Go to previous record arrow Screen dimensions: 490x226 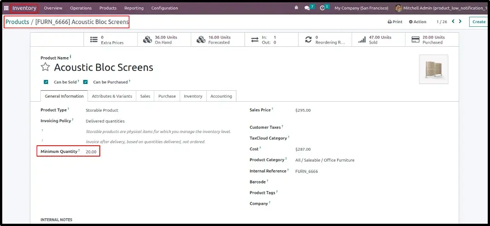coord(453,22)
